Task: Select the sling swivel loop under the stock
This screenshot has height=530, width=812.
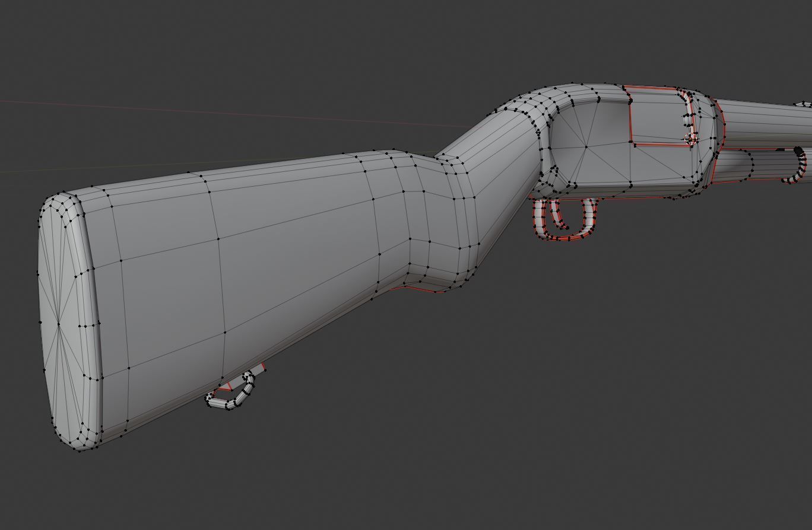Action: pos(231,390)
